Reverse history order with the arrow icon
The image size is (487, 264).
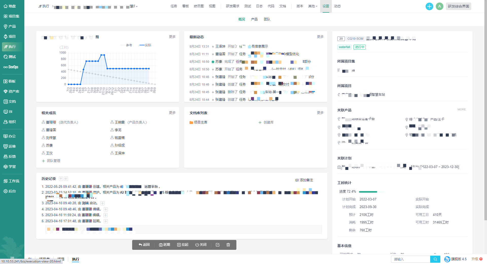point(61,179)
